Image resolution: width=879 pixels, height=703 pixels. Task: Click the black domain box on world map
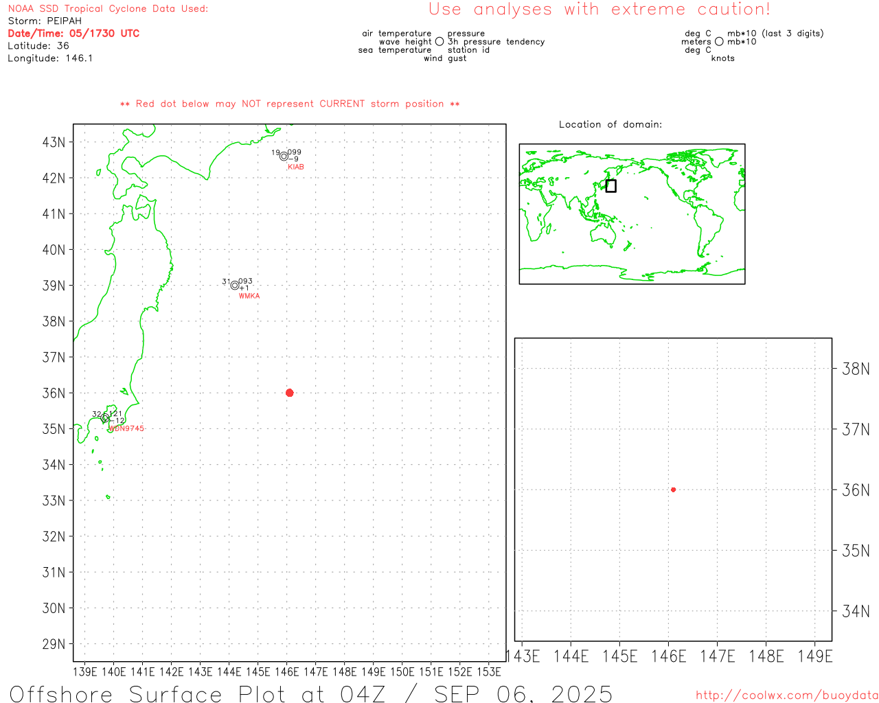(611, 186)
